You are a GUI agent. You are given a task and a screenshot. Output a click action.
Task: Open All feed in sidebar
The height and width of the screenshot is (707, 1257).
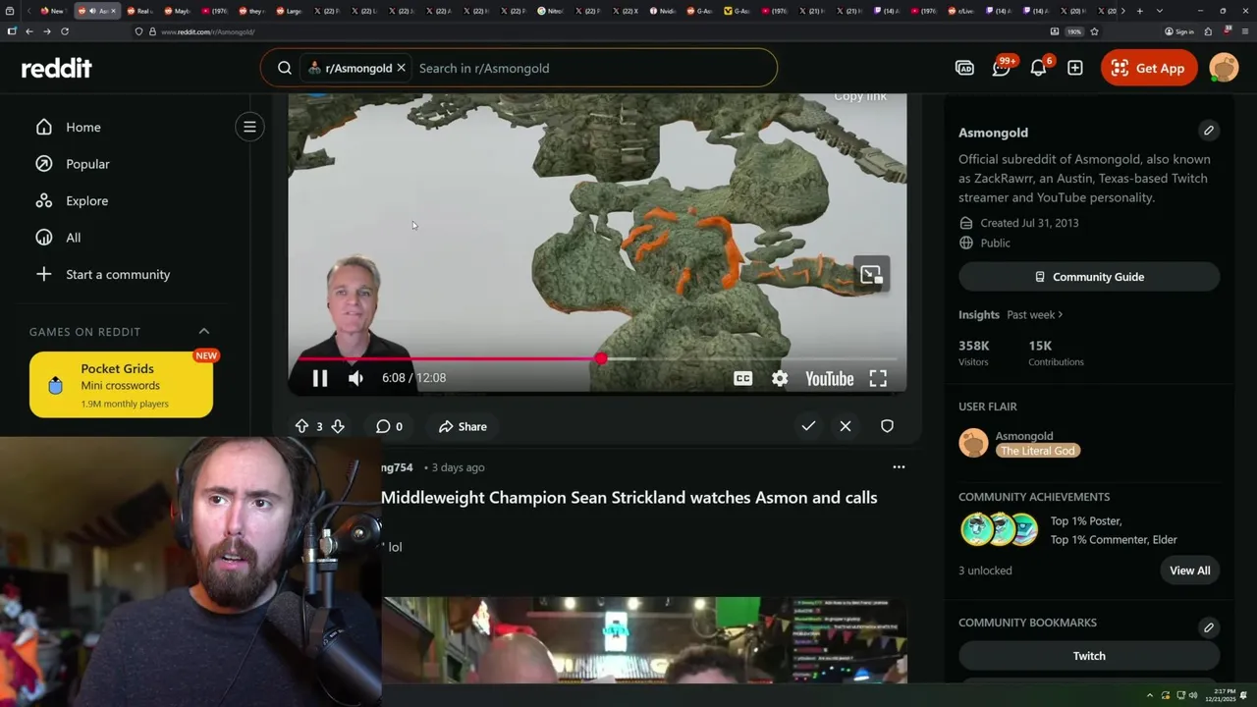point(74,238)
